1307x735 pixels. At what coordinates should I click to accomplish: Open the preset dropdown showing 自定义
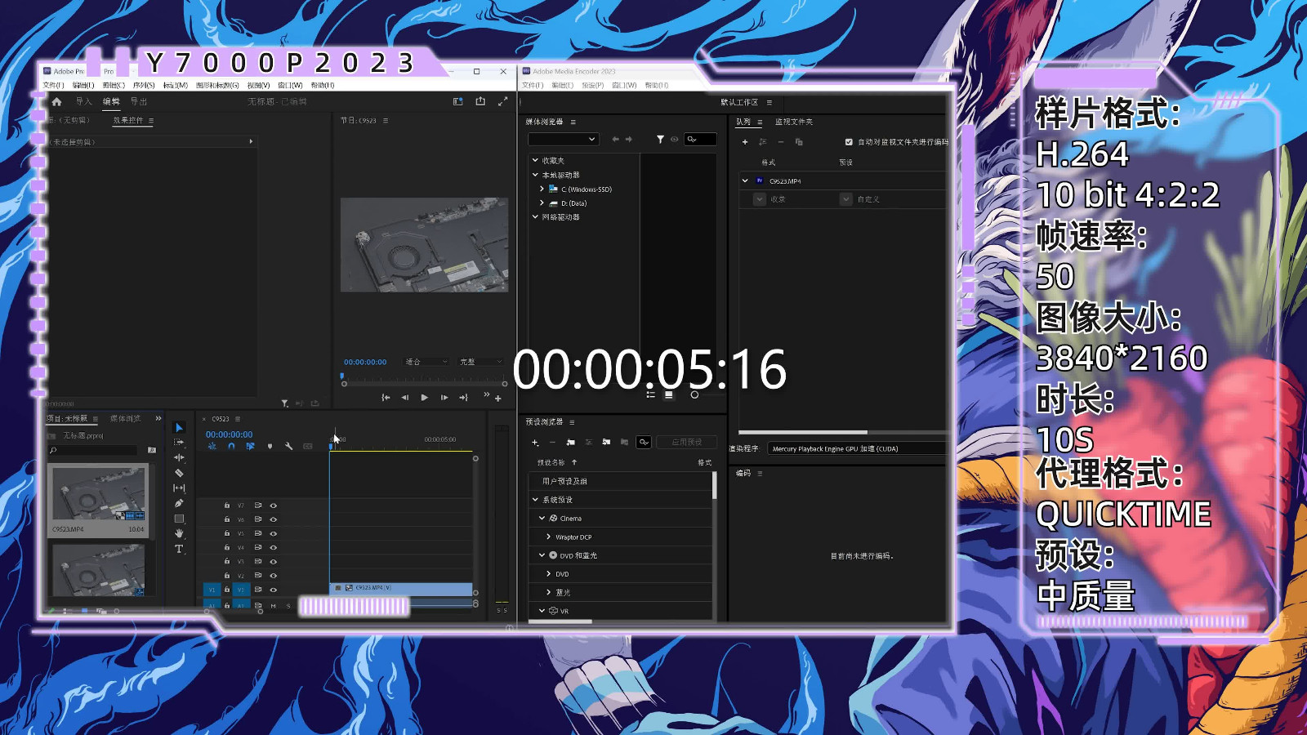[x=846, y=199]
